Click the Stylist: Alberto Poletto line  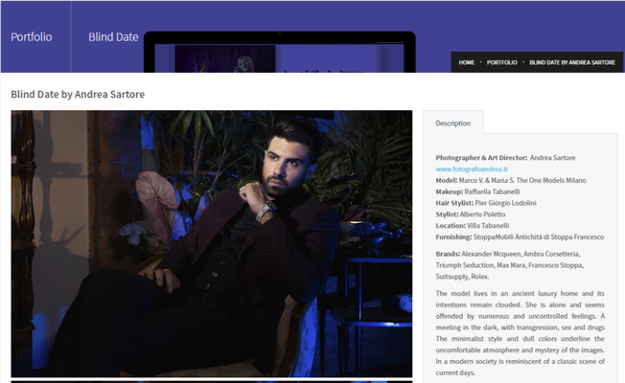point(471,214)
